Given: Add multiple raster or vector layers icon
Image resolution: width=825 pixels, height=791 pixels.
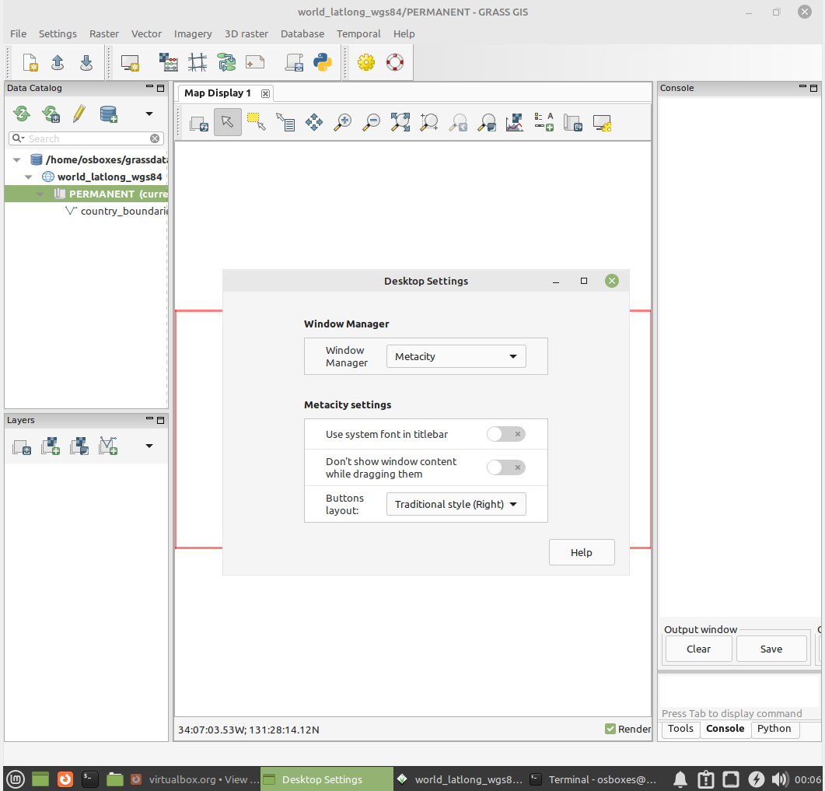Looking at the screenshot, I should point(22,446).
